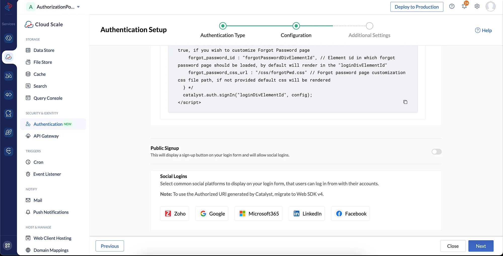The height and width of the screenshot is (256, 503).
Task: Go to Configuration step marker
Action: tap(296, 26)
